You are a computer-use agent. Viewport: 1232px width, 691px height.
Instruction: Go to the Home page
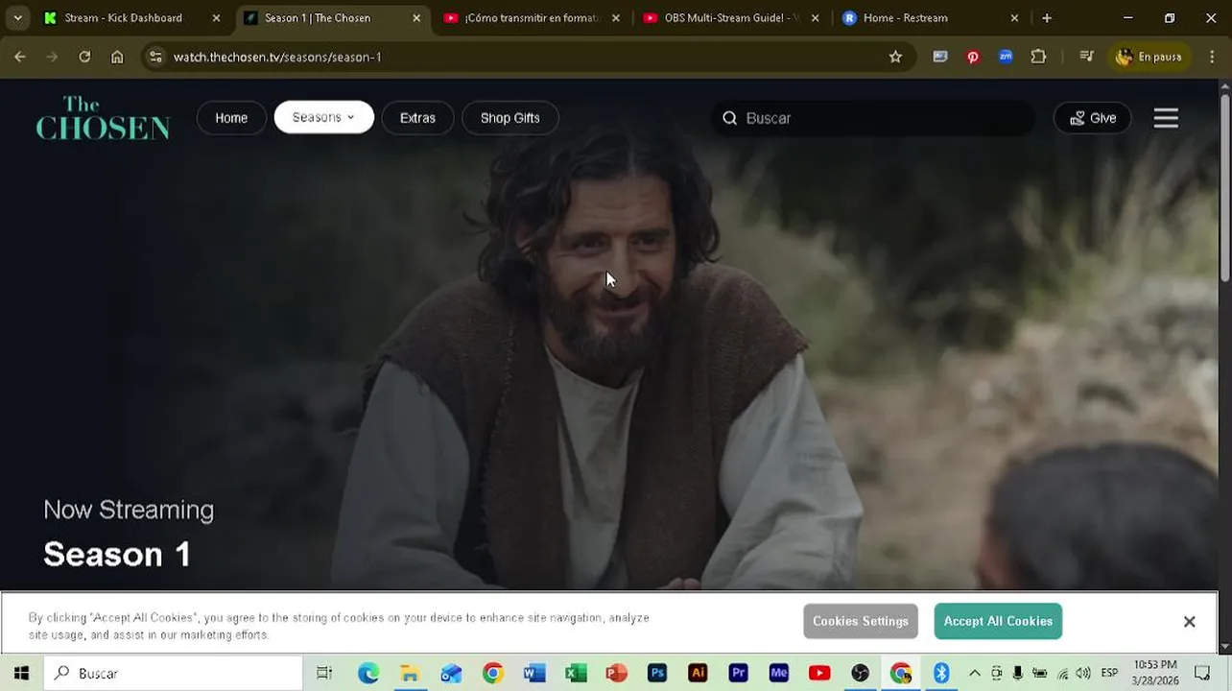click(231, 117)
